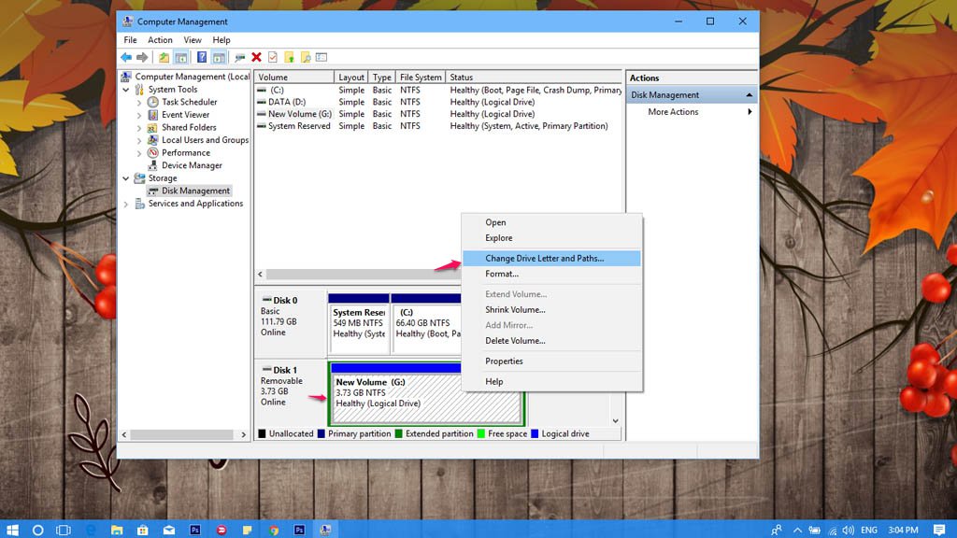Open the Action Center notification icon
Screen dimensions: 957x538
click(x=940, y=530)
